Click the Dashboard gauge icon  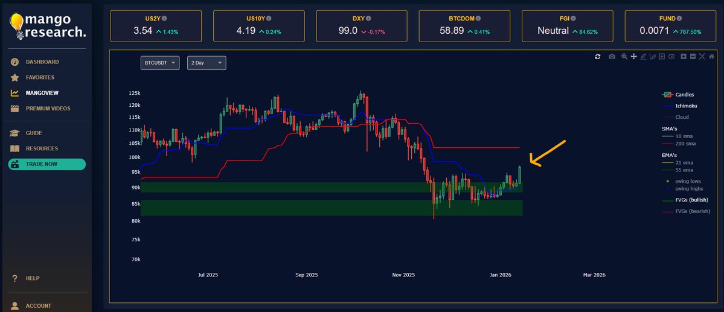[14, 62]
